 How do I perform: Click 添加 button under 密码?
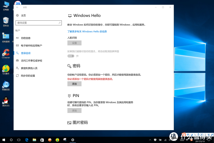point(75,84)
